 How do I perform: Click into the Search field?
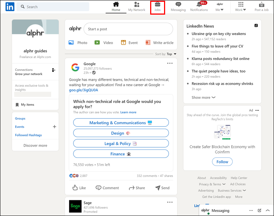click(53, 7)
